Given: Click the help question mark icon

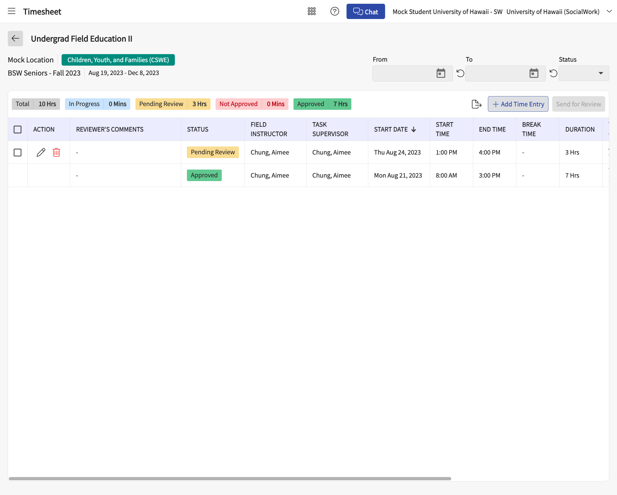Looking at the screenshot, I should coord(334,12).
